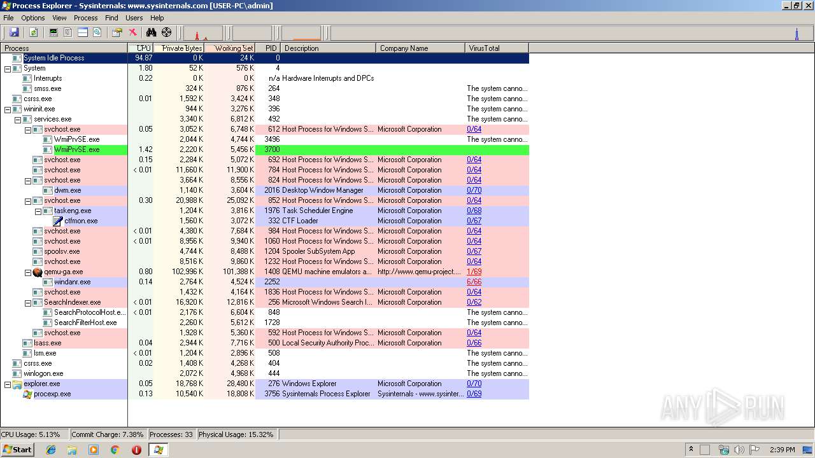
Task: Open the media player taskbar icon
Action: click(x=94, y=450)
